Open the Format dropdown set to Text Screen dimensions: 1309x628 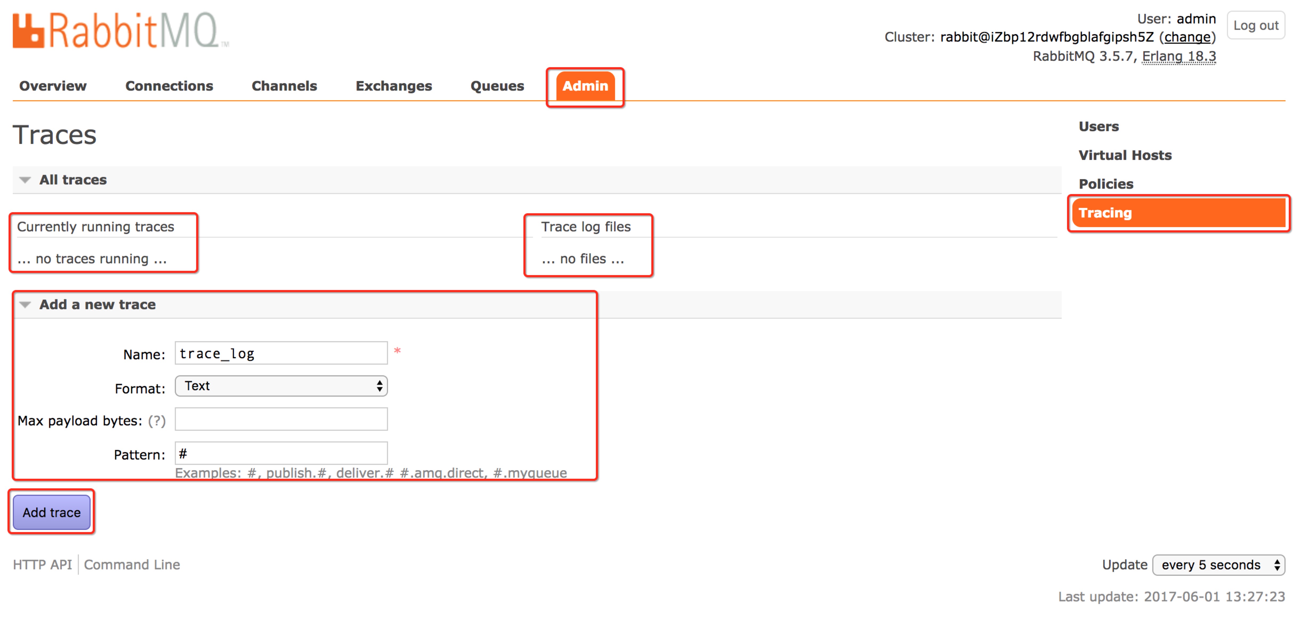click(281, 386)
